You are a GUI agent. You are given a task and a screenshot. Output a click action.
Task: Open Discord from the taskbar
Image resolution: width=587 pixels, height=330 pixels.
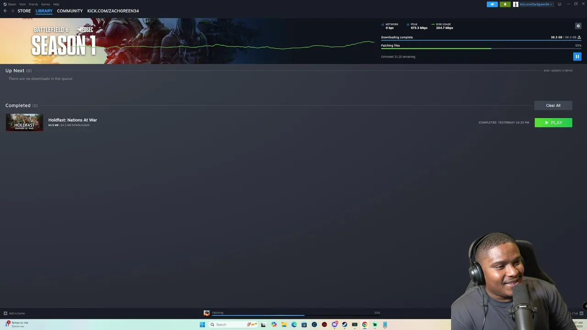(x=334, y=324)
